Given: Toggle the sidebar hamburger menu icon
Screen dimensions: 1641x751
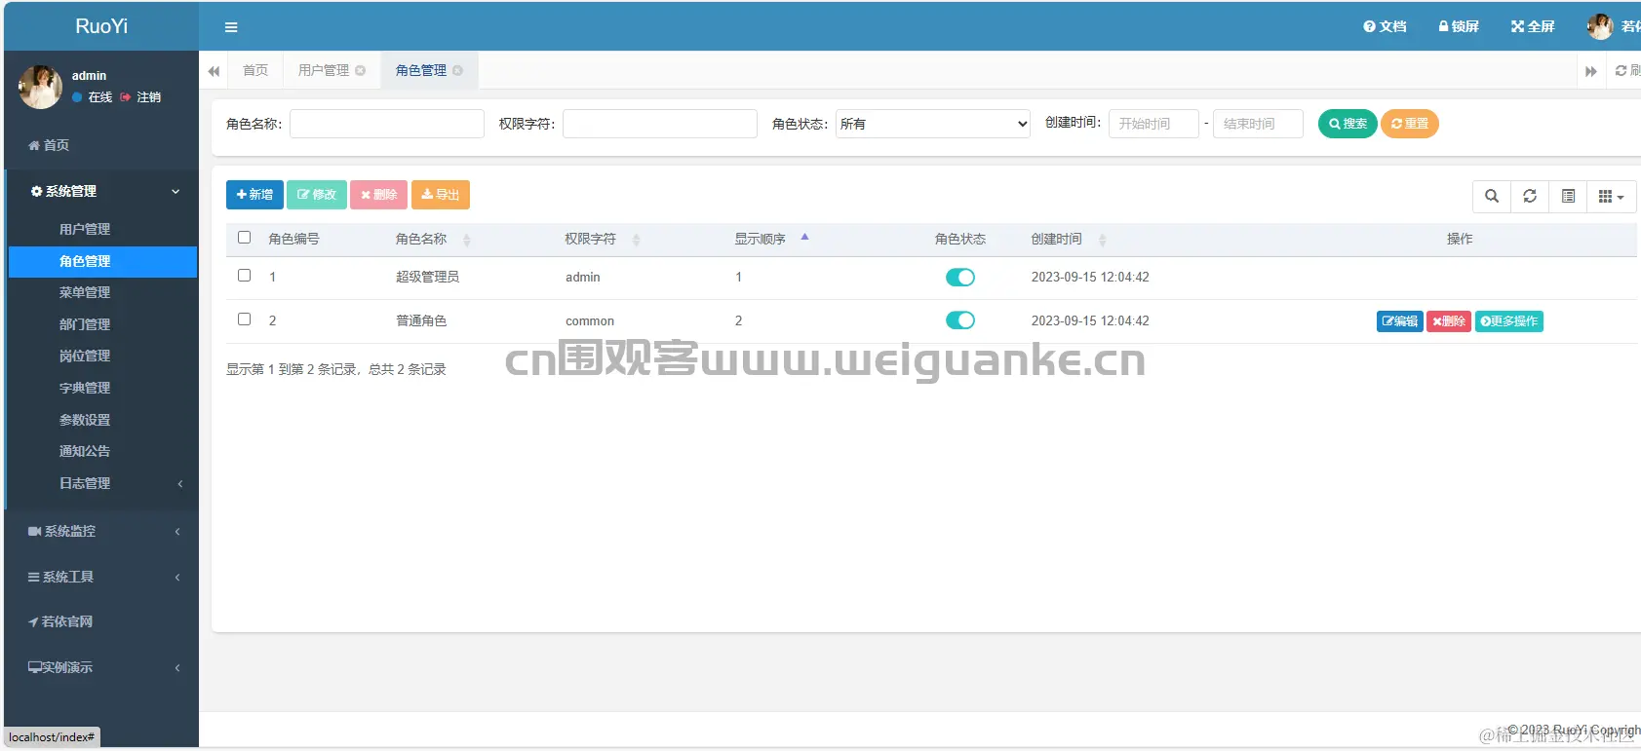Looking at the screenshot, I should point(231,27).
